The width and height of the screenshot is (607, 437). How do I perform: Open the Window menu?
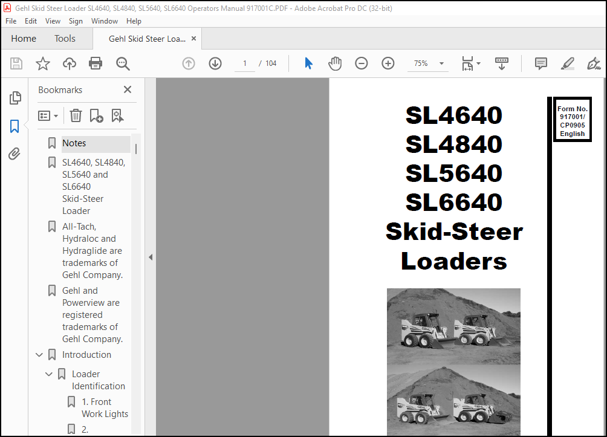pos(105,21)
